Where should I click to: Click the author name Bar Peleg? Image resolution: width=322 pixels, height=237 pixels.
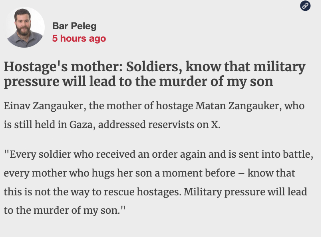click(74, 26)
